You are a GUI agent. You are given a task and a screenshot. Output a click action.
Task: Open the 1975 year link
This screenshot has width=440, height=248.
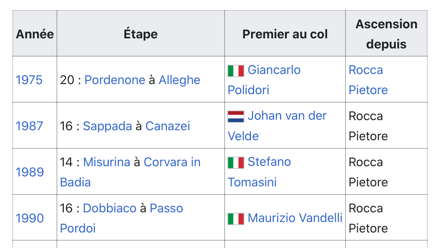pos(29,80)
